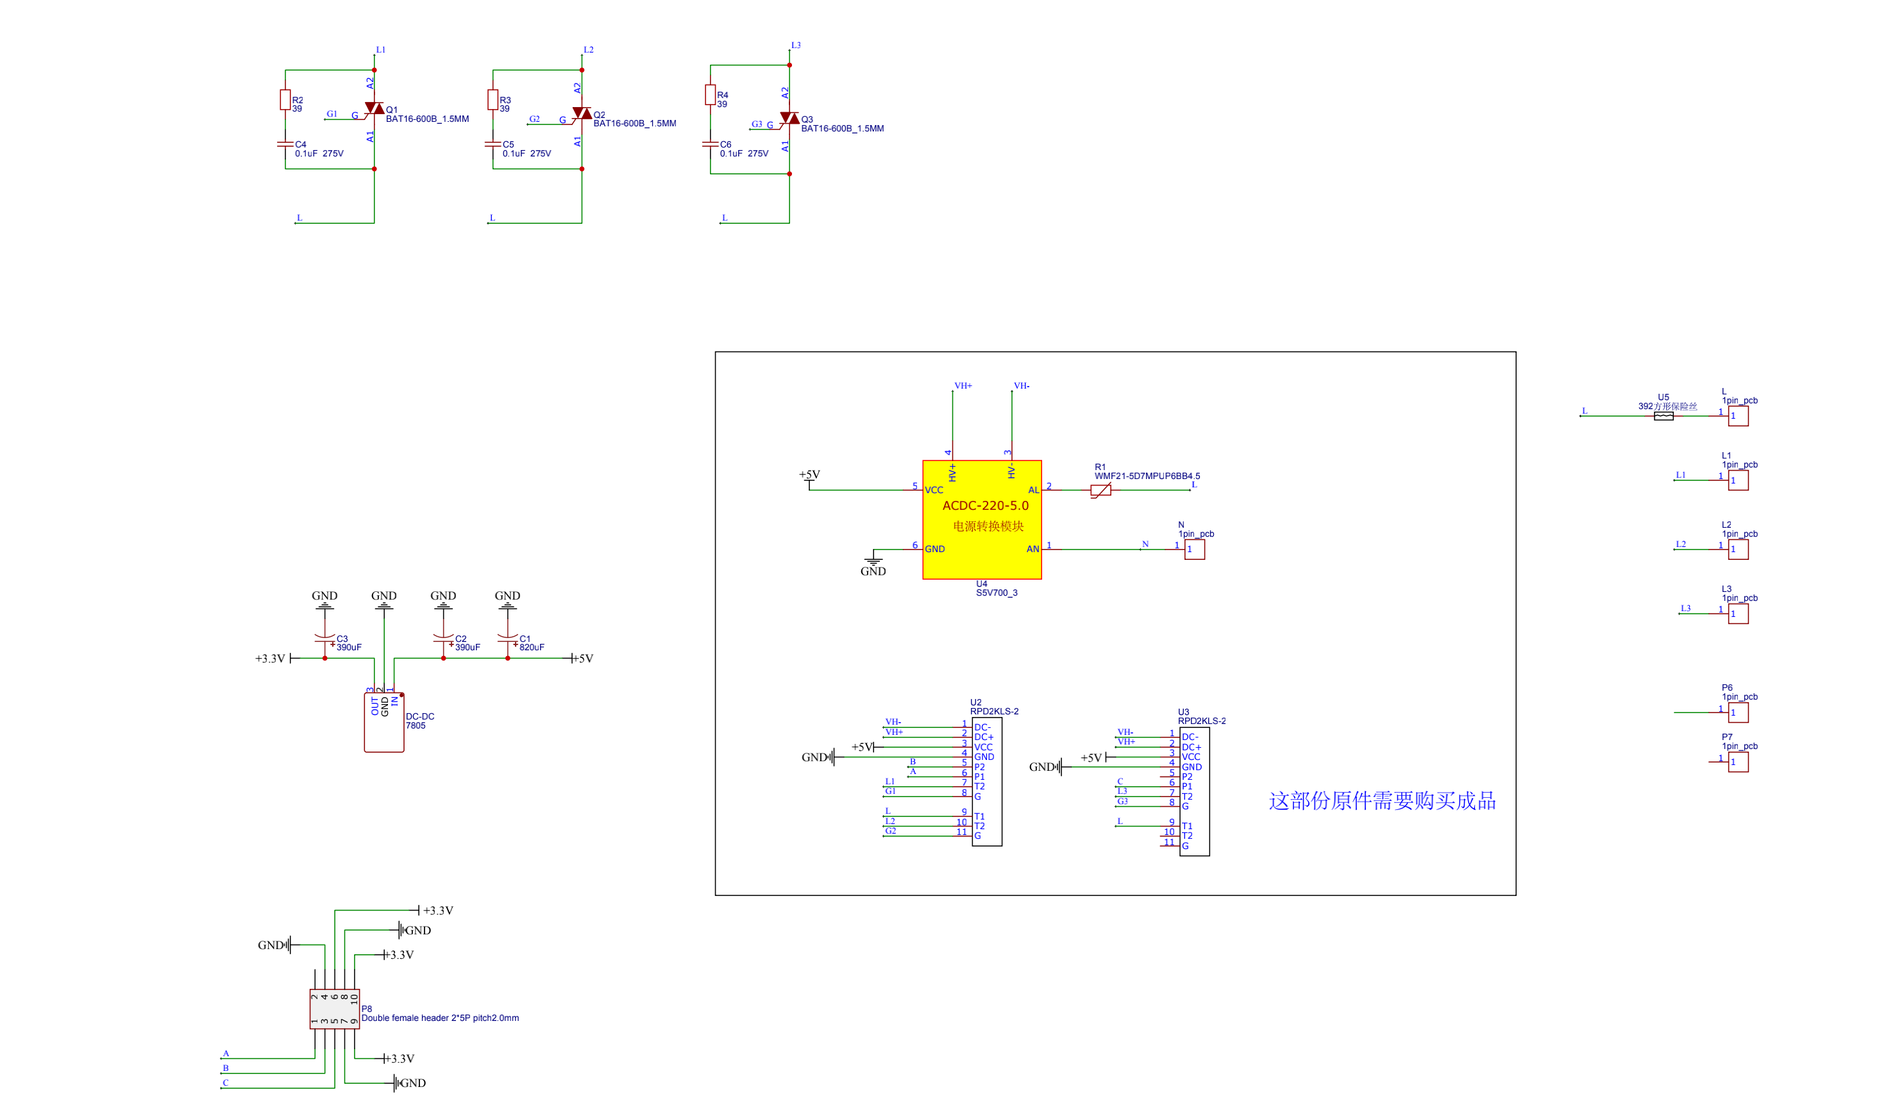This screenshot has height=1112, width=1879.
Task: Select the U5 fuse symbol
Action: (1664, 416)
